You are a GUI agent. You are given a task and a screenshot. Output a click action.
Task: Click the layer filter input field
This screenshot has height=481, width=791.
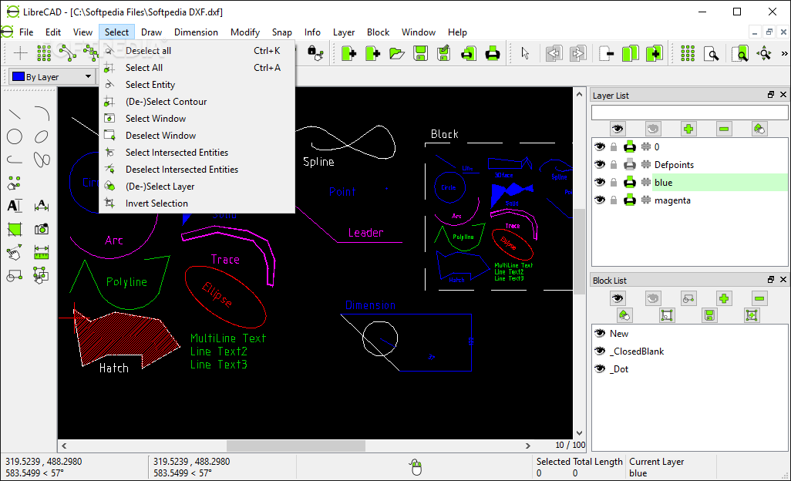click(689, 113)
